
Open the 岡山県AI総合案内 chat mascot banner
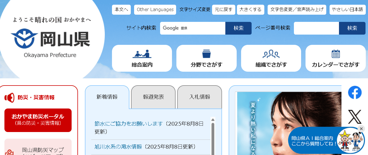pos(326,140)
